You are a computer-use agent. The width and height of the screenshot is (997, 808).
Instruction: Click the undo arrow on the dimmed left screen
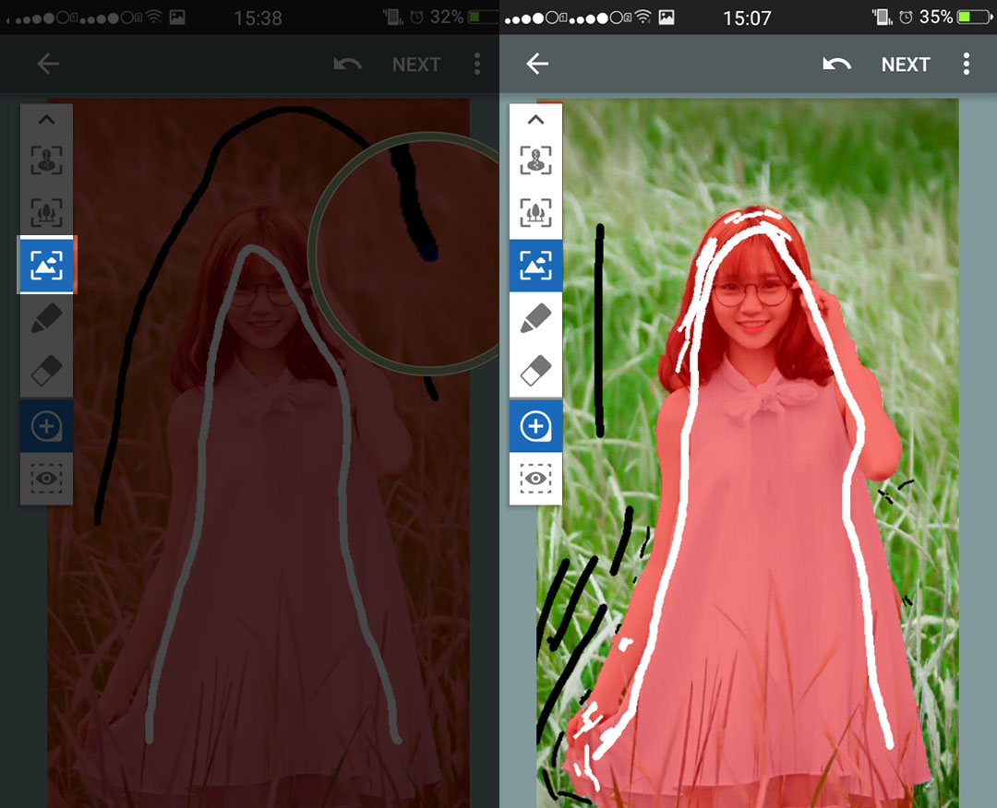[347, 64]
